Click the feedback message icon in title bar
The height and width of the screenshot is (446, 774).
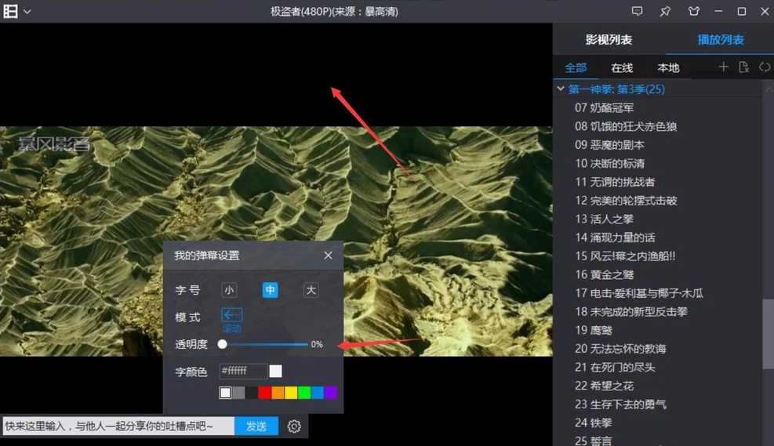637,12
